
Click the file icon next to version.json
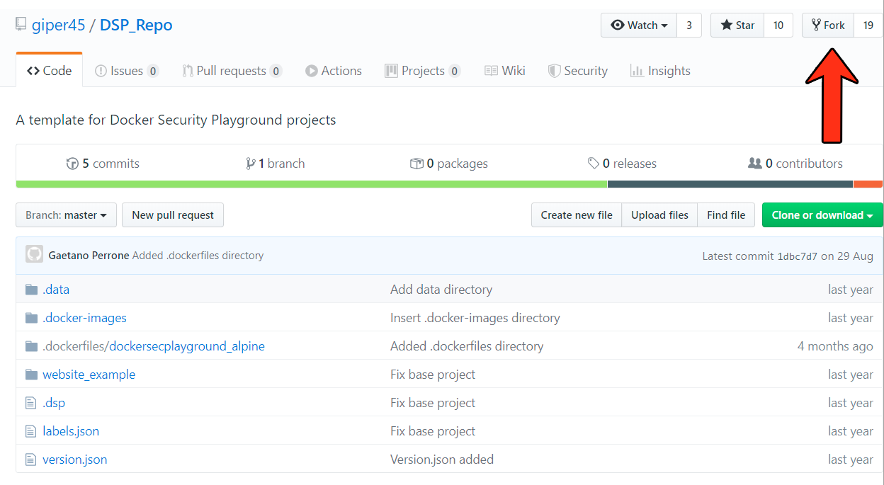click(x=30, y=460)
